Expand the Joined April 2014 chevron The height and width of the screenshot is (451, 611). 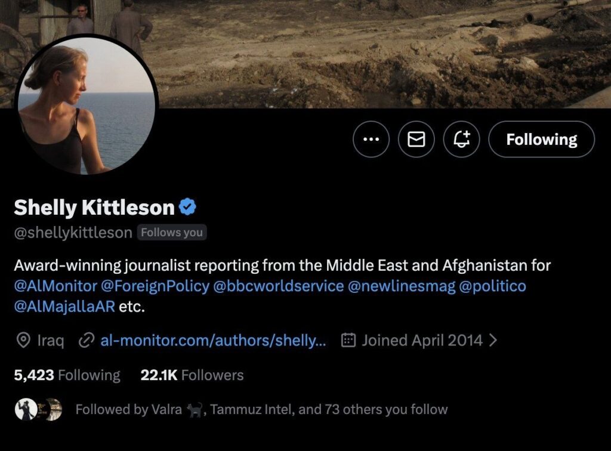pyautogui.click(x=493, y=341)
